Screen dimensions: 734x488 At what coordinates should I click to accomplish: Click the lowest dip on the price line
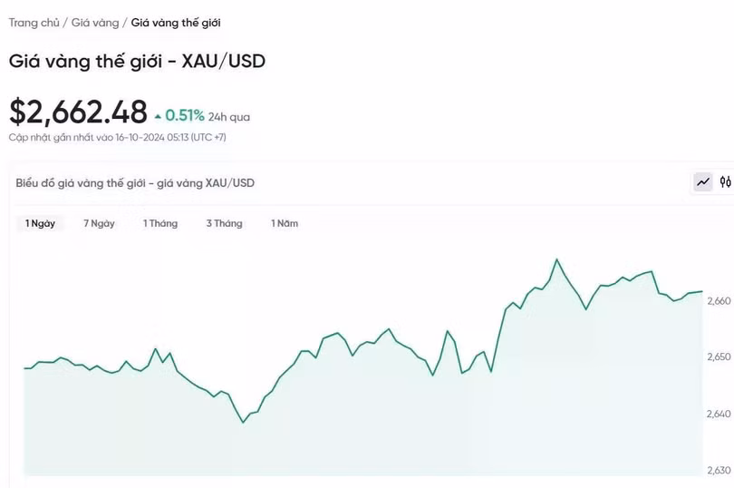point(243,422)
